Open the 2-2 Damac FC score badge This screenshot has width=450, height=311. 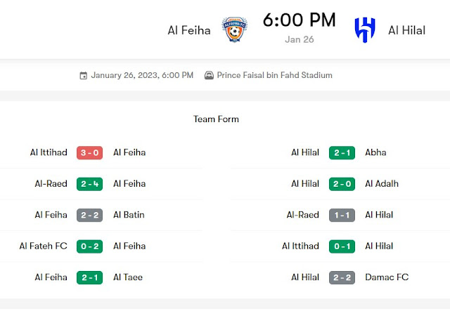click(x=342, y=277)
